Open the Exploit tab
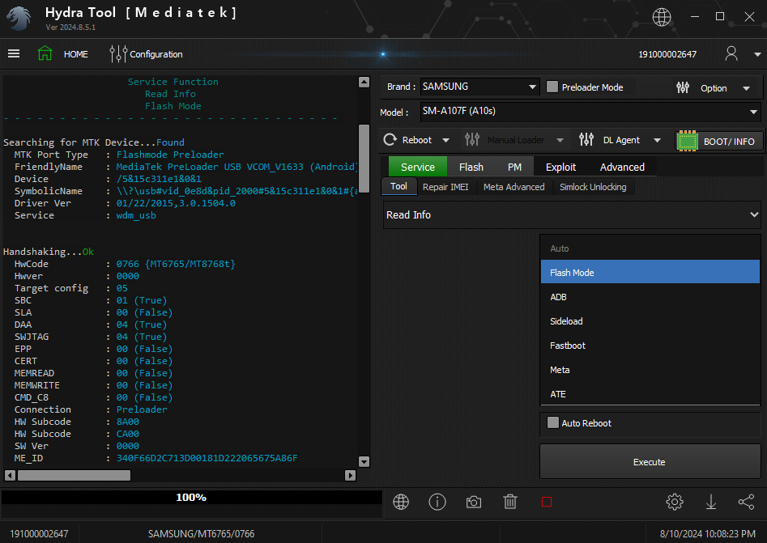767x543 pixels. tap(560, 167)
